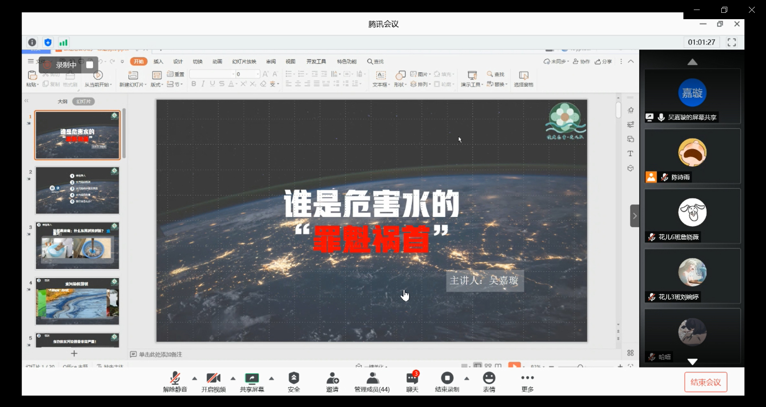The image size is (766, 407).
Task: Select slide 3 thumbnail
Action: pos(77,246)
